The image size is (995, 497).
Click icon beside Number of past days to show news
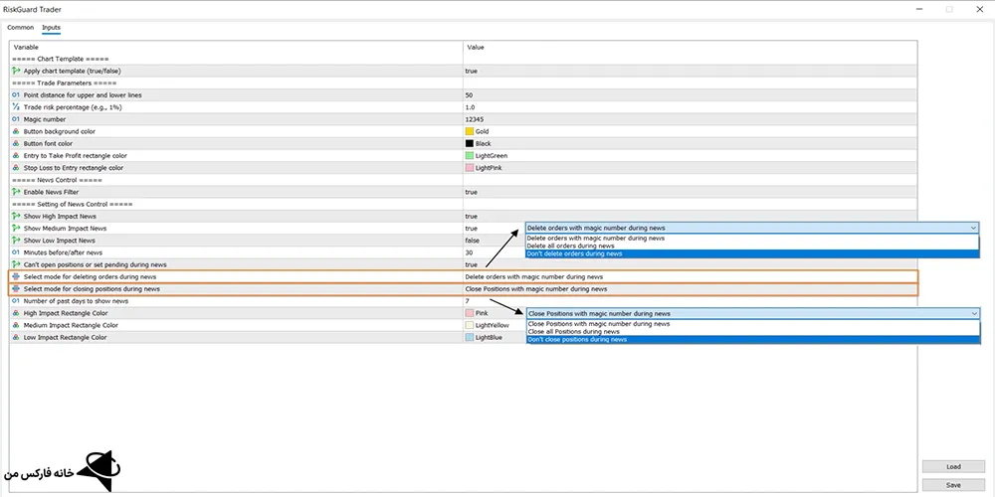coord(16,301)
